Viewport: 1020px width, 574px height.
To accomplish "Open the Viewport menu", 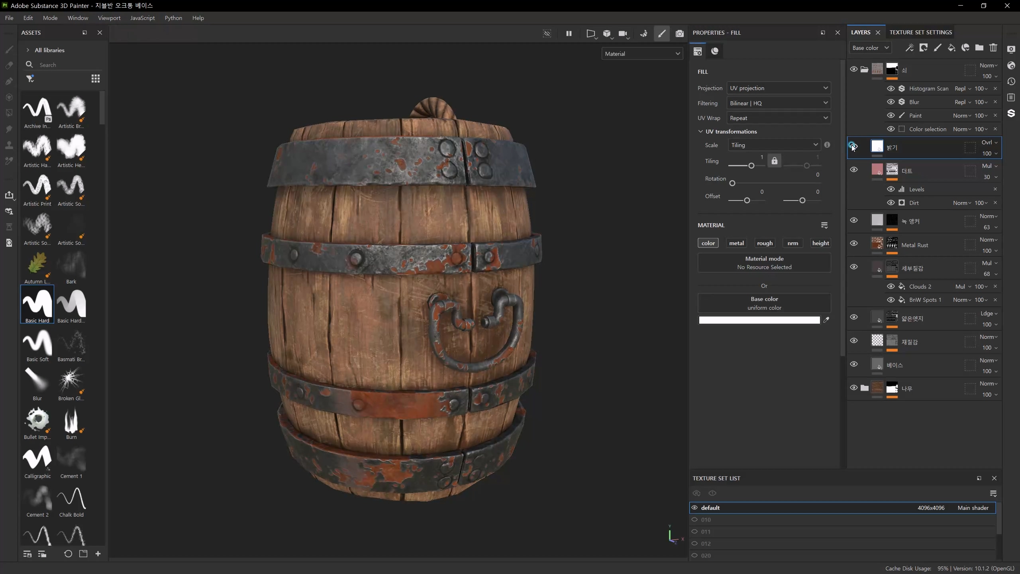I will [109, 18].
